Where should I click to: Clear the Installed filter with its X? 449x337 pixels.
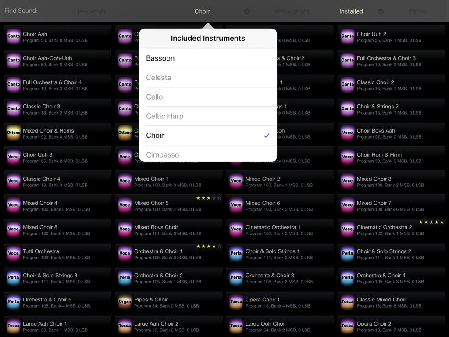[381, 12]
